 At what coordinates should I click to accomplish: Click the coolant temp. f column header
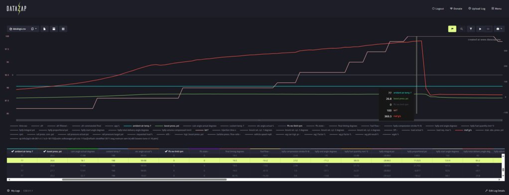(x=113, y=151)
